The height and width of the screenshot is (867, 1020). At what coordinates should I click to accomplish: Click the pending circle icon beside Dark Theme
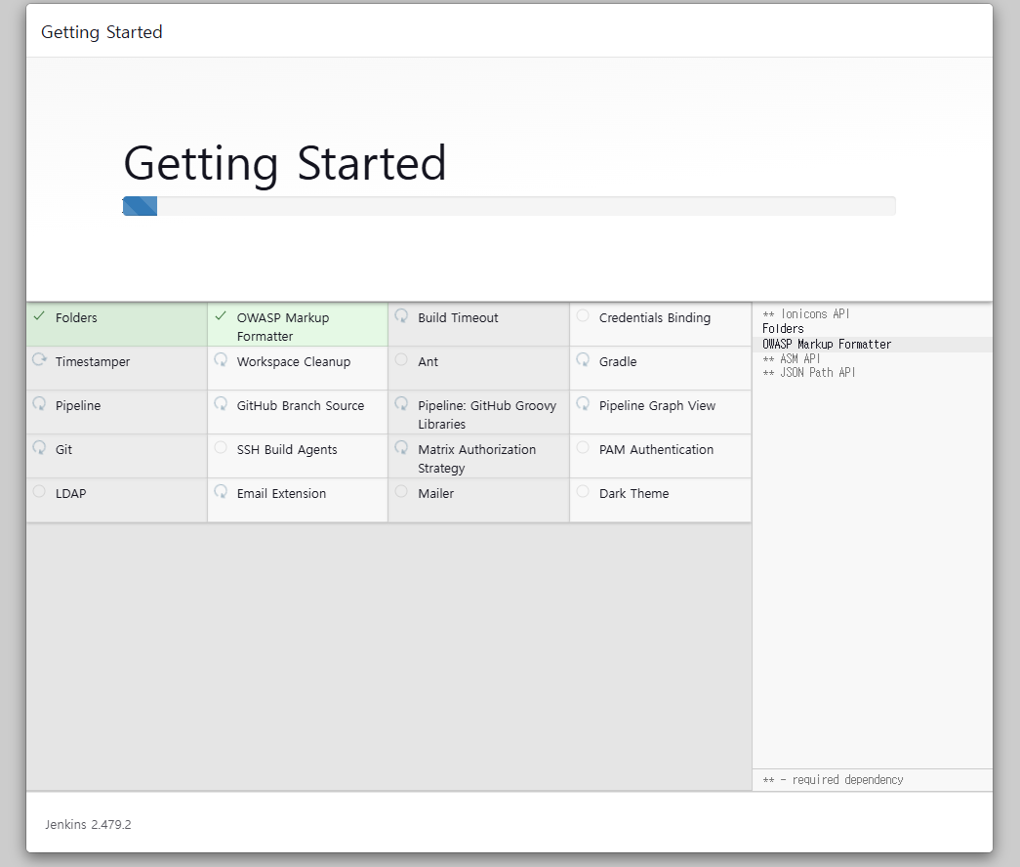pos(583,491)
